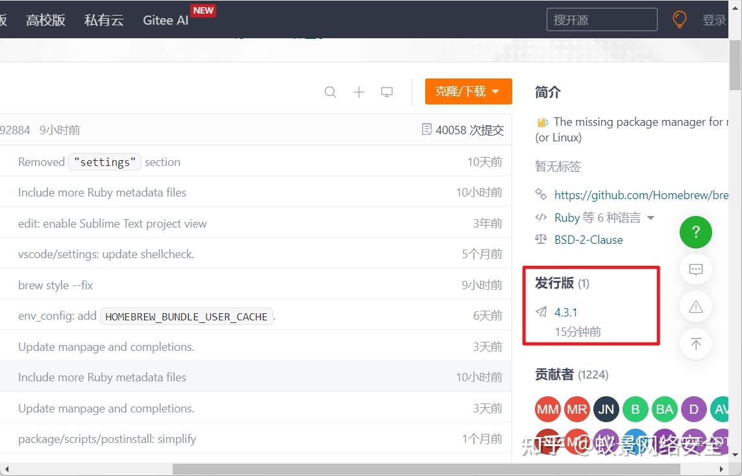Open the Gitee AI menu item

166,20
